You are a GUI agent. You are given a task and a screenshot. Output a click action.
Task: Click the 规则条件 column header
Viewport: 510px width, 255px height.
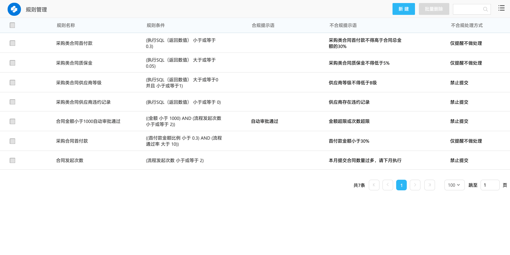156,25
